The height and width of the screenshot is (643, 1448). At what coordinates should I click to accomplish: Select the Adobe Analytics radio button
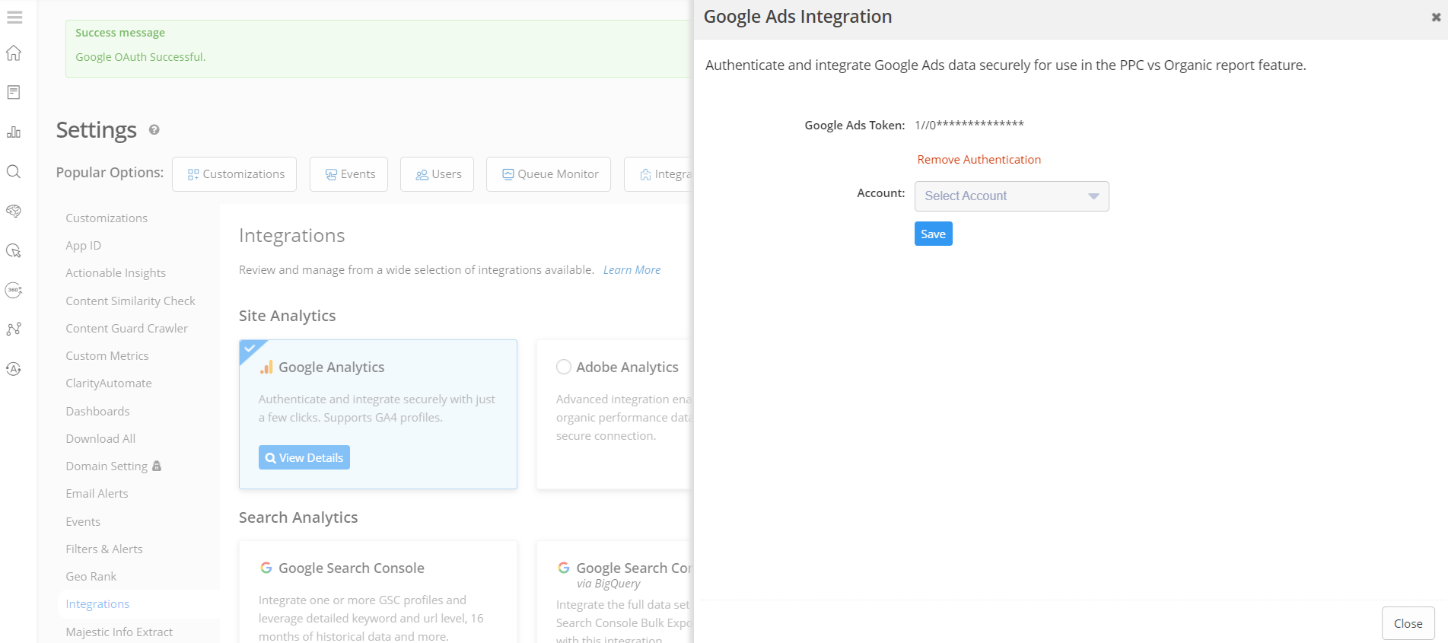coord(564,367)
